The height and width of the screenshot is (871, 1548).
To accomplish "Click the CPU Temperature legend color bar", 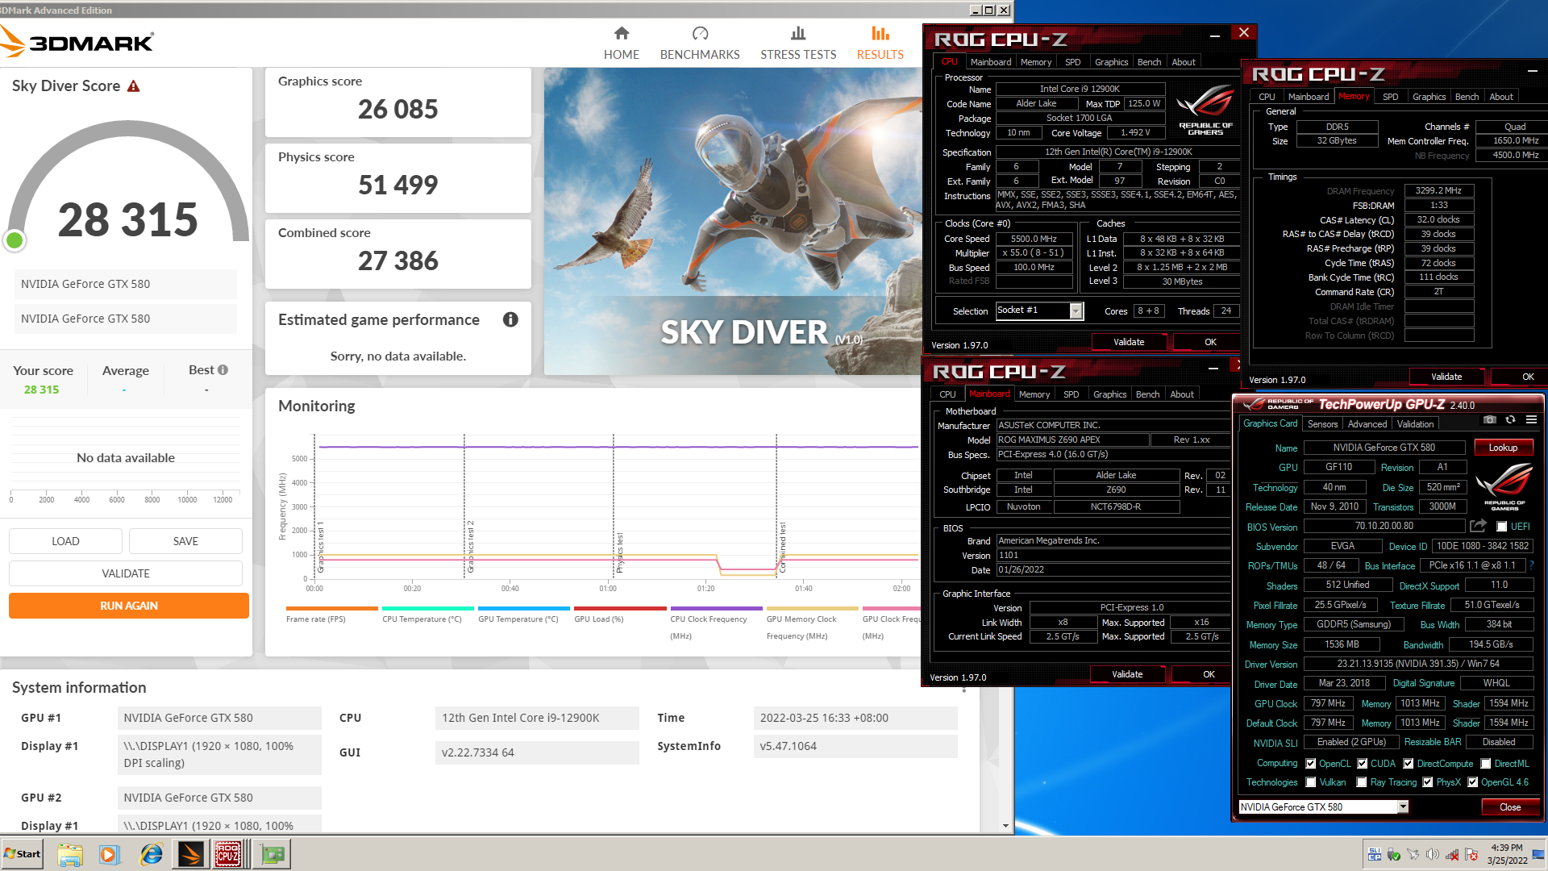I will pyautogui.click(x=427, y=609).
